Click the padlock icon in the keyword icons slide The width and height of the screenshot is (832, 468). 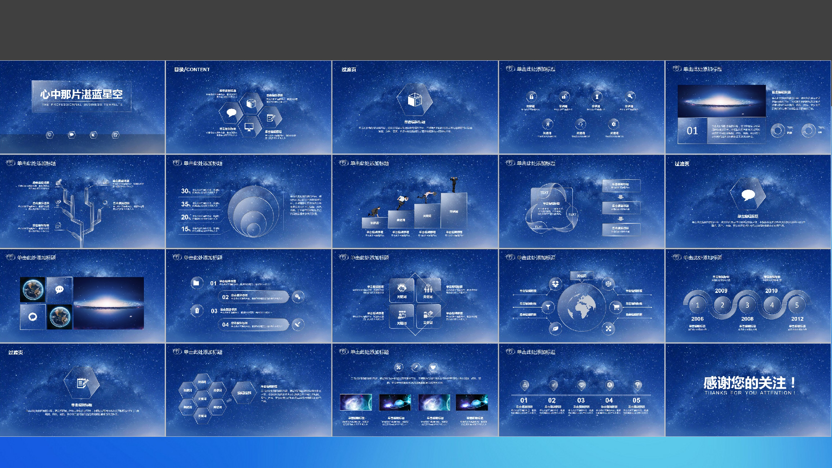pos(531,97)
